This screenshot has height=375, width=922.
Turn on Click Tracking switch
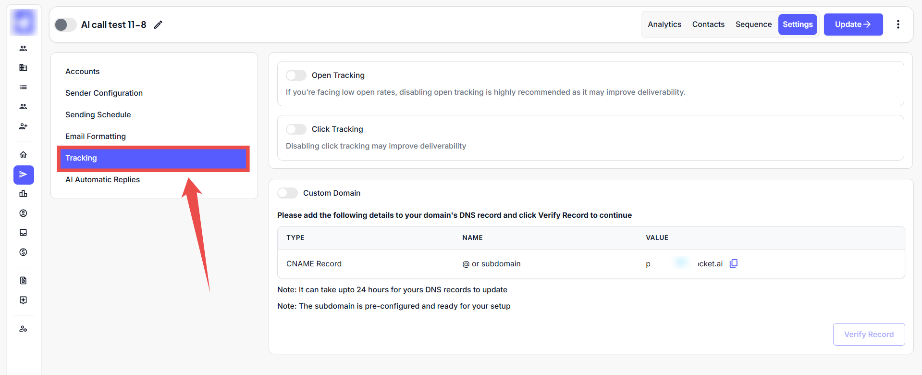[x=296, y=129]
